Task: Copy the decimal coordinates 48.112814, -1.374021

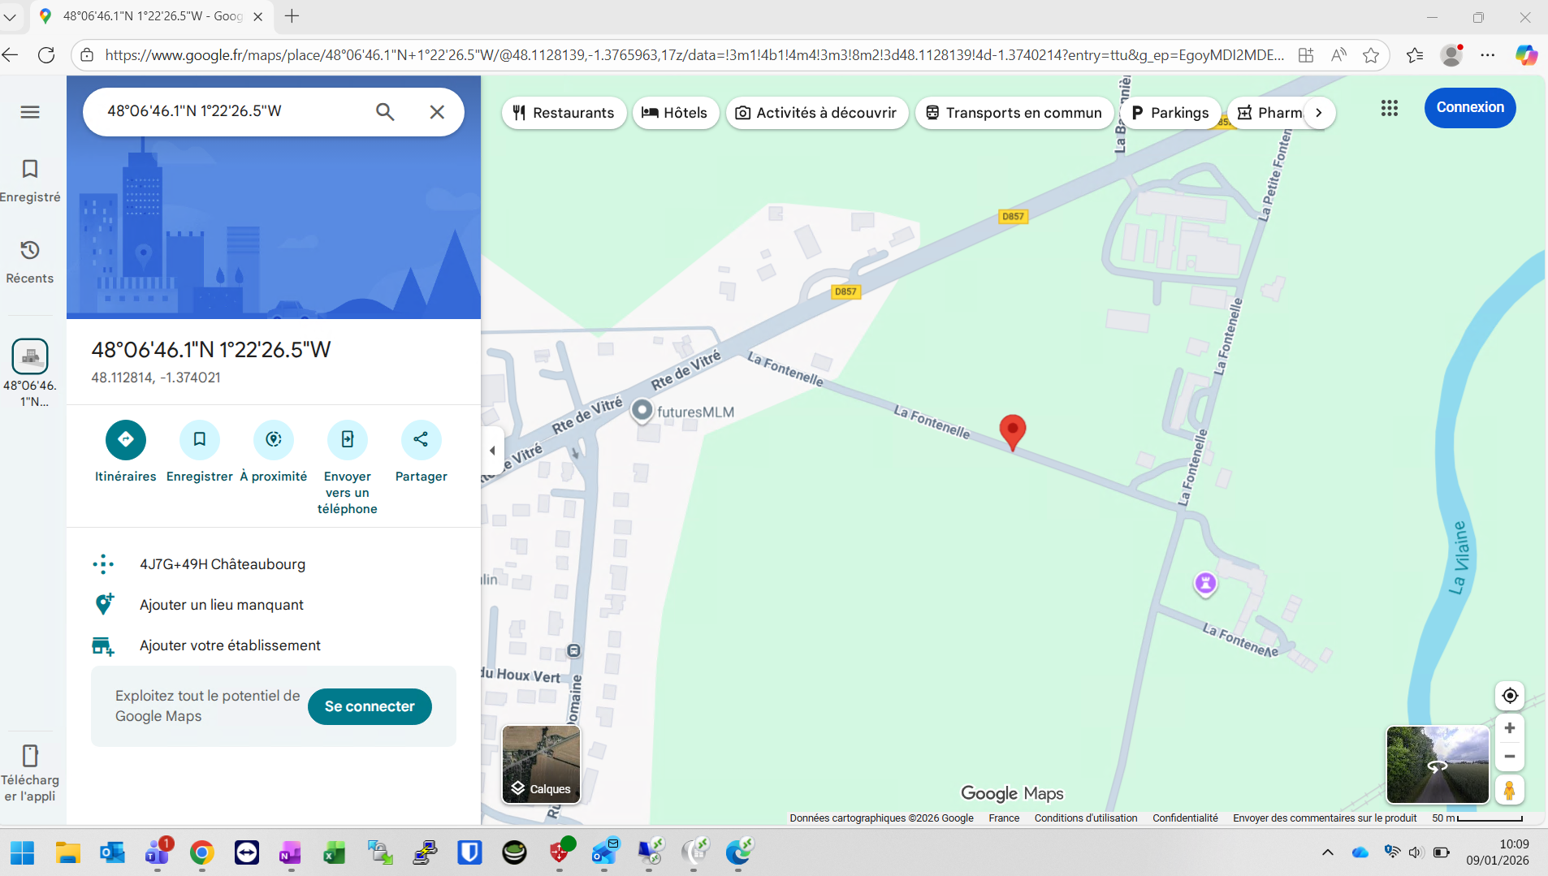Action: [156, 378]
